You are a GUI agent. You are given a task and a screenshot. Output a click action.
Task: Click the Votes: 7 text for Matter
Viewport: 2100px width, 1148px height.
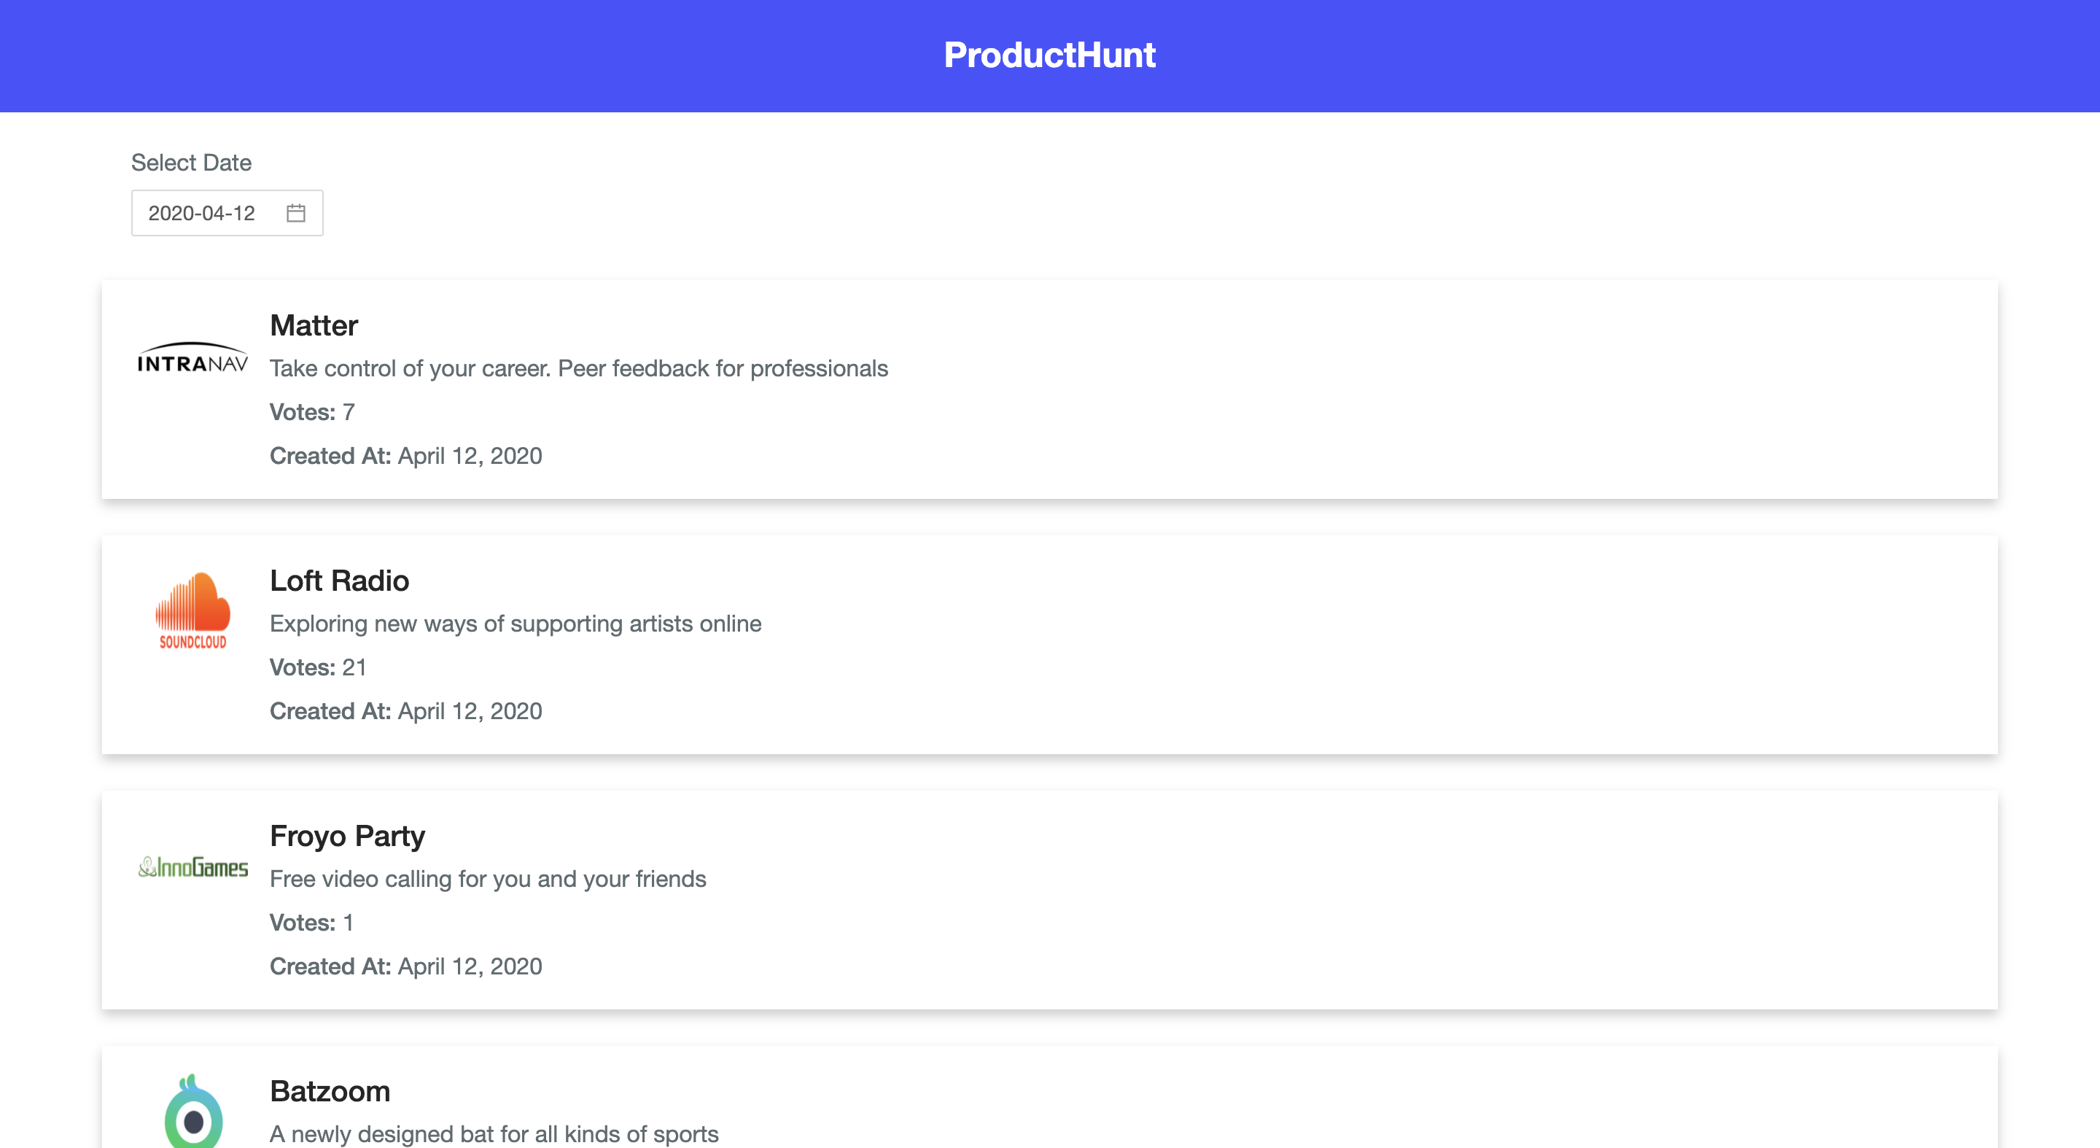(x=312, y=412)
